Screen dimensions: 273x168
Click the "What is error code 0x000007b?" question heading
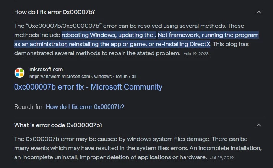[x=58, y=125]
